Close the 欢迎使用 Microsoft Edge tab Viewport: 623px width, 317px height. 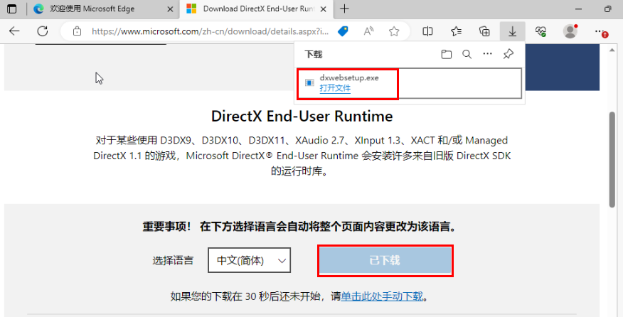[x=170, y=9]
